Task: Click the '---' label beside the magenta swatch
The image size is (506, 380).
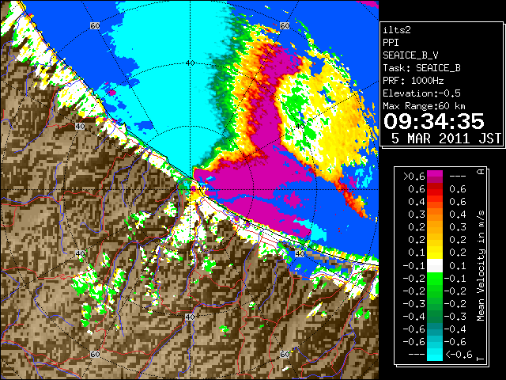Action: [458, 177]
